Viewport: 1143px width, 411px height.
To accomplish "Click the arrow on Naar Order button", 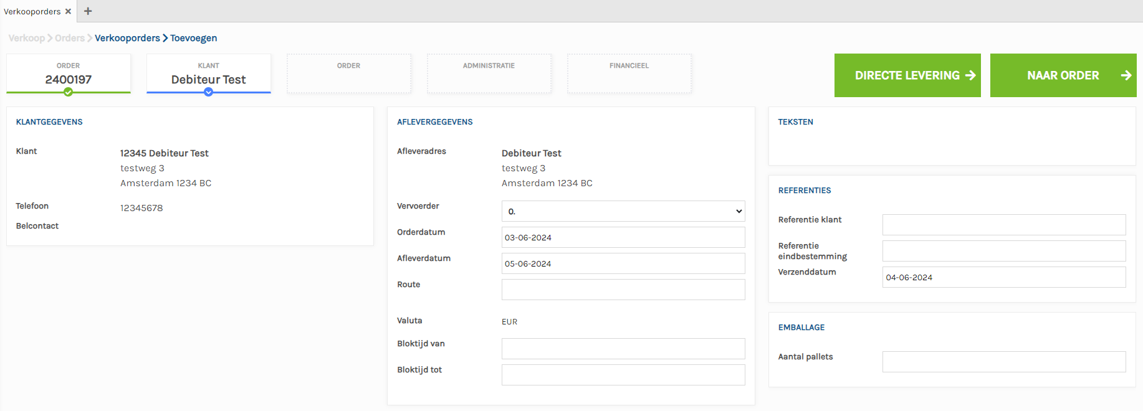I will coord(1126,75).
